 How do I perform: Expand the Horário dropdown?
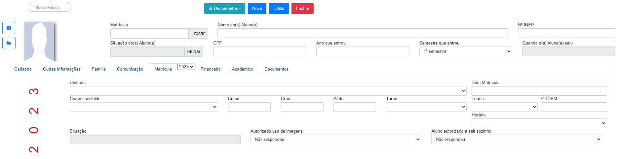point(539,123)
